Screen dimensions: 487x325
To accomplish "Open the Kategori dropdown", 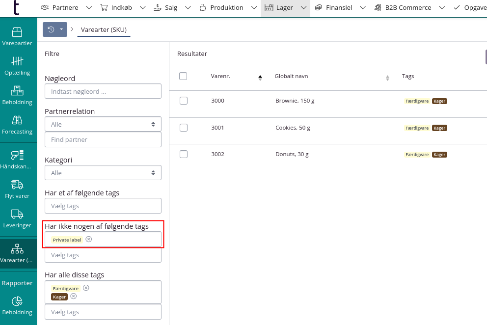I will (103, 173).
